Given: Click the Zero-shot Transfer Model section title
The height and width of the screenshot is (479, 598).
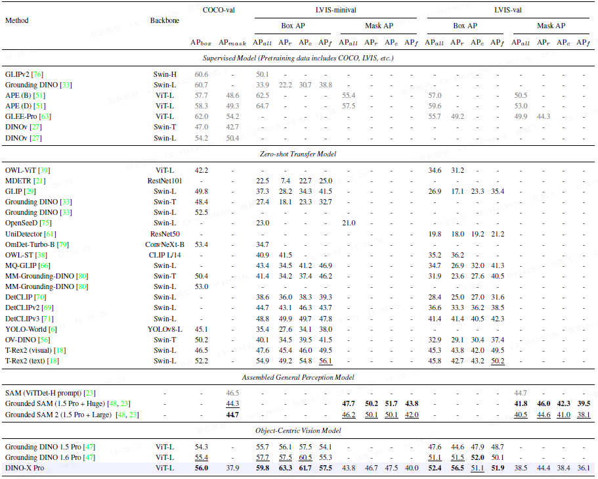Looking at the screenshot, I should click(298, 154).
